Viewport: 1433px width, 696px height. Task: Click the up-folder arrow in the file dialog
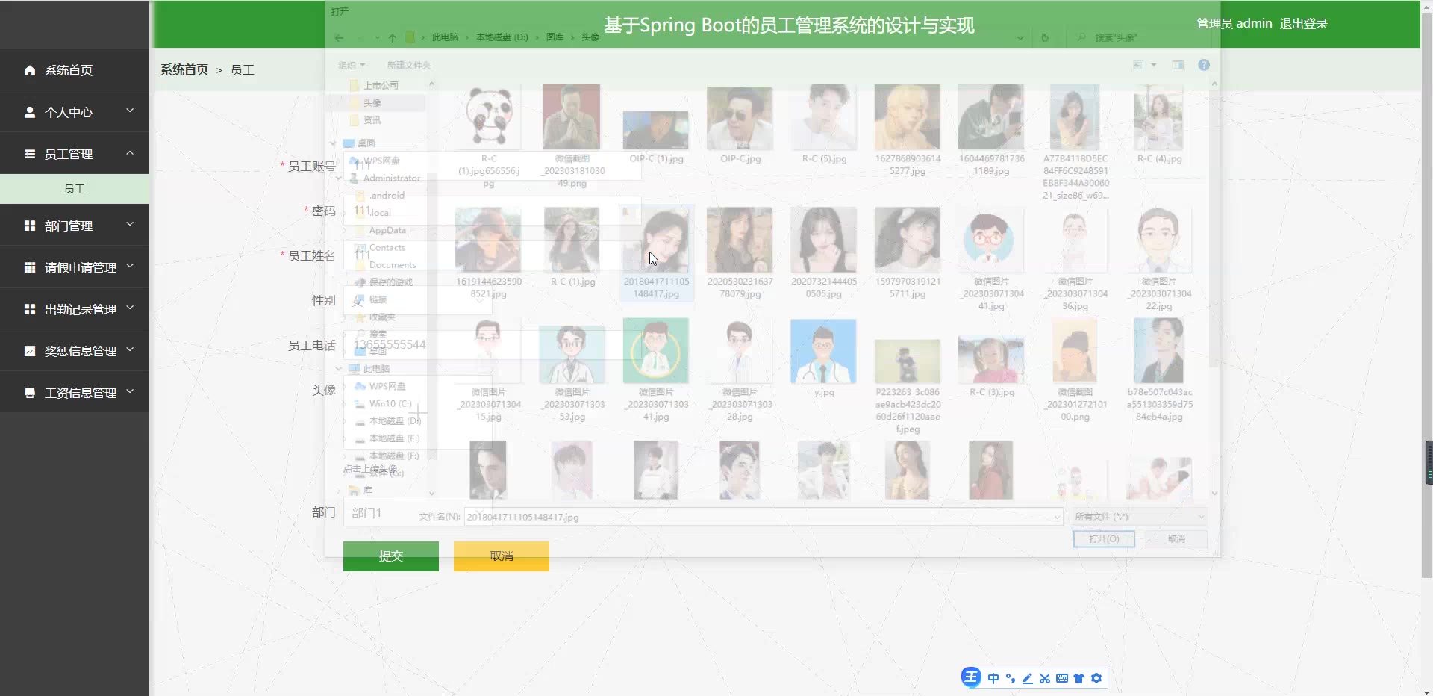pyautogui.click(x=393, y=37)
